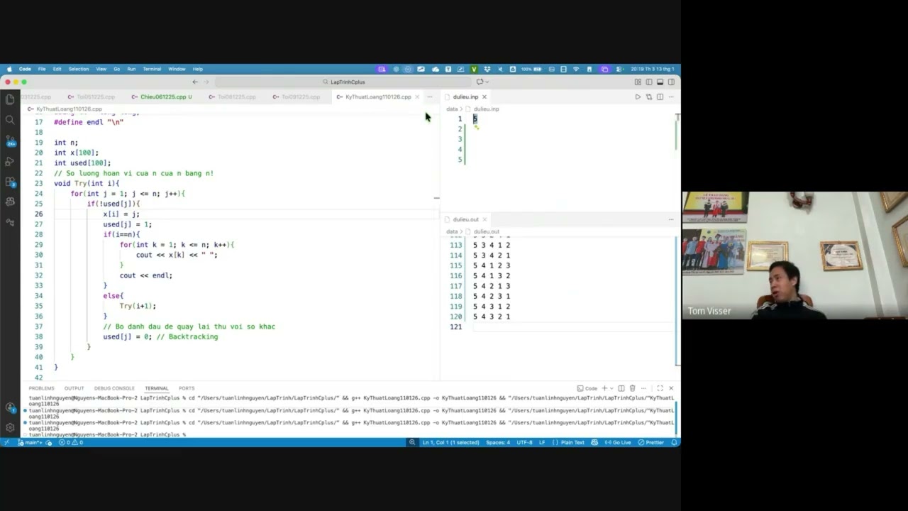
Task: Add a new terminal with plus icon
Action: click(604, 388)
